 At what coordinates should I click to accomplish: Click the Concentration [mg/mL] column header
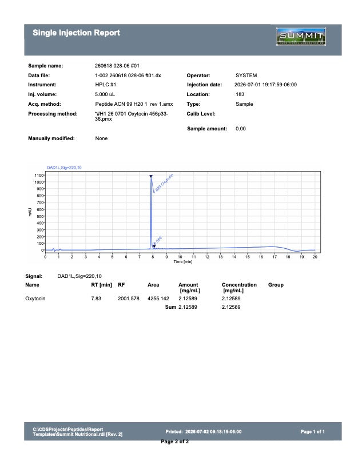tap(239, 288)
